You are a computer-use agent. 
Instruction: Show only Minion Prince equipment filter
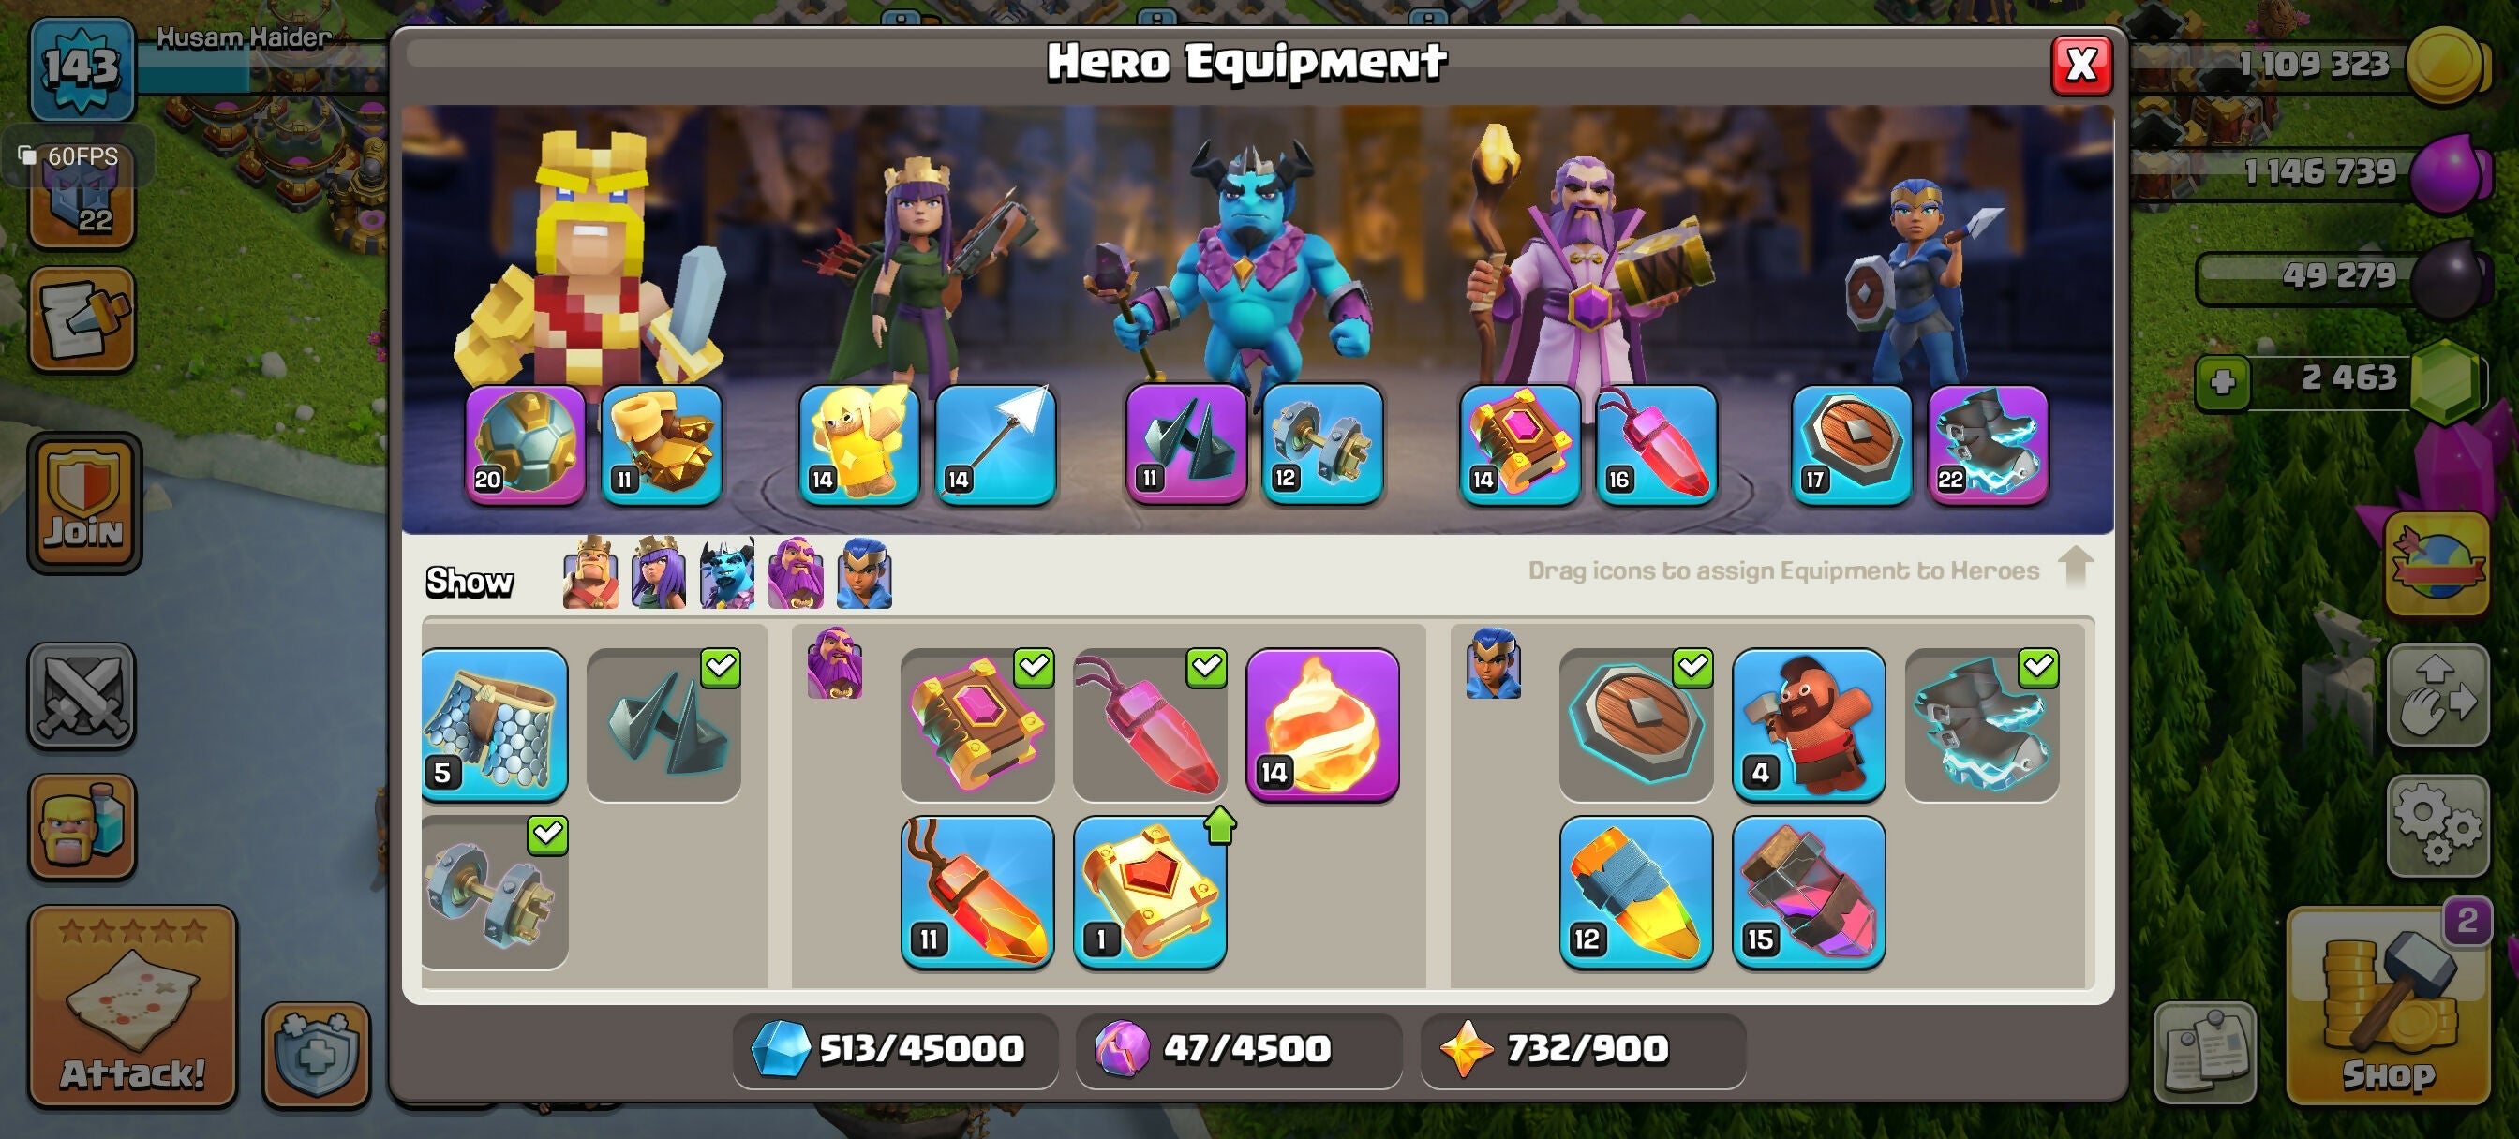tap(726, 573)
